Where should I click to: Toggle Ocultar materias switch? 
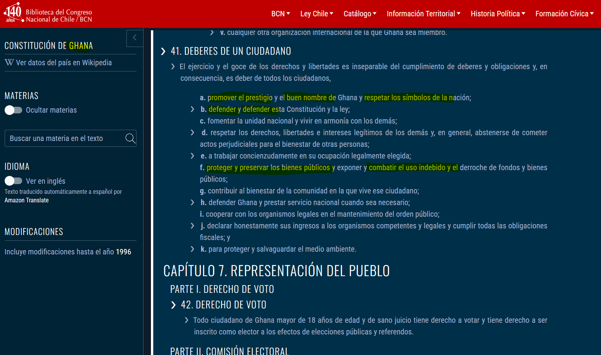pyautogui.click(x=13, y=110)
